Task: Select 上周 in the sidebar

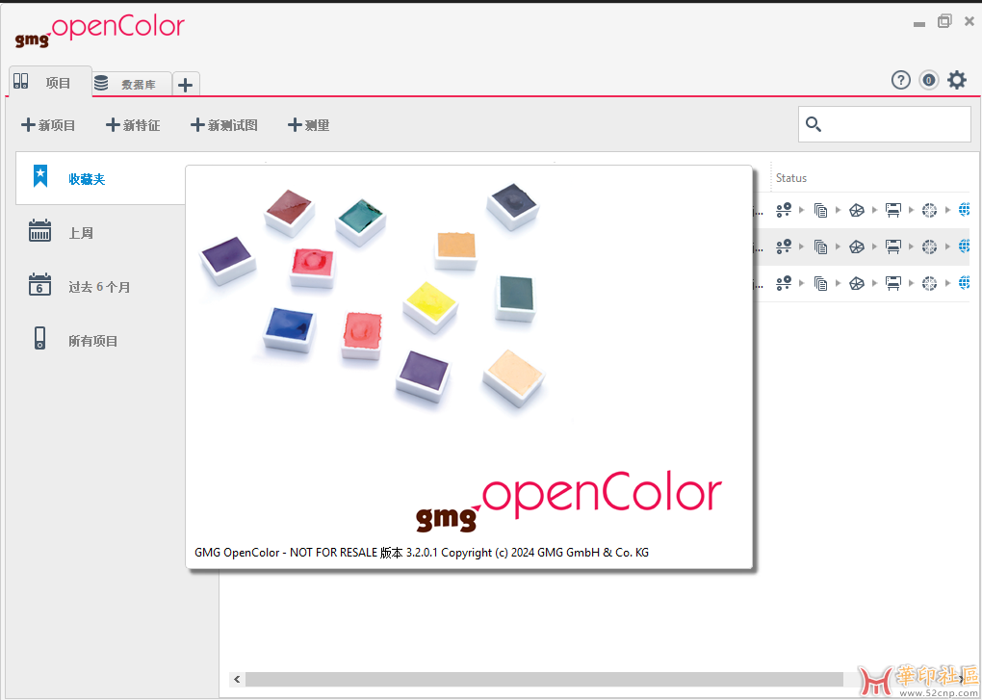Action: coord(81,233)
